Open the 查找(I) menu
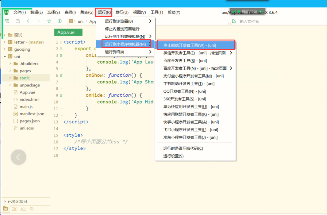 pyautogui.click(x=70, y=12)
